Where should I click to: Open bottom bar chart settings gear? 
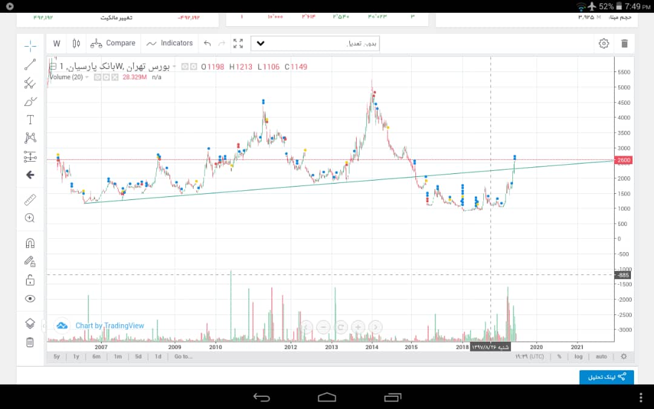pyautogui.click(x=624, y=356)
